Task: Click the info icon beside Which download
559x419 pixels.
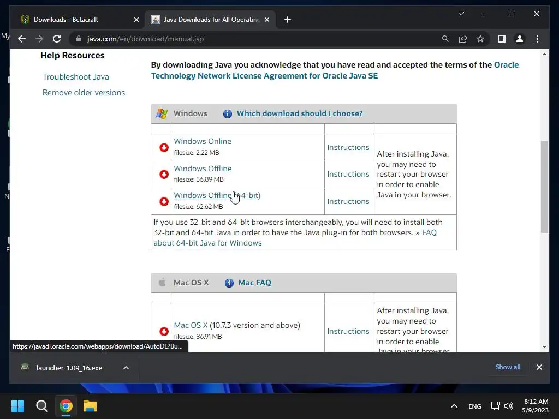Action: (228, 113)
